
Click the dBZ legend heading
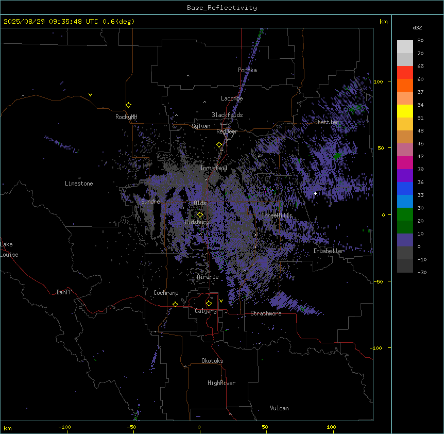point(417,28)
